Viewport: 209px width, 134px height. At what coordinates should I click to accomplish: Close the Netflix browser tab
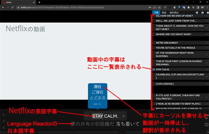click(x=34, y=2)
